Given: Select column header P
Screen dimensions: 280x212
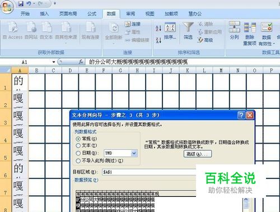Looking at the screenshot, I should click(272, 71).
